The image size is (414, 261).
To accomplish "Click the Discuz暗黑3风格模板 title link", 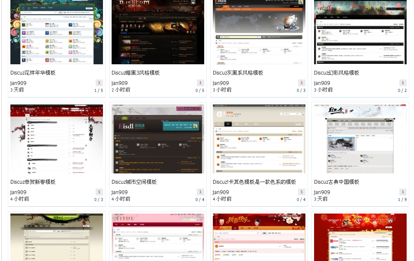I will coord(135,72).
